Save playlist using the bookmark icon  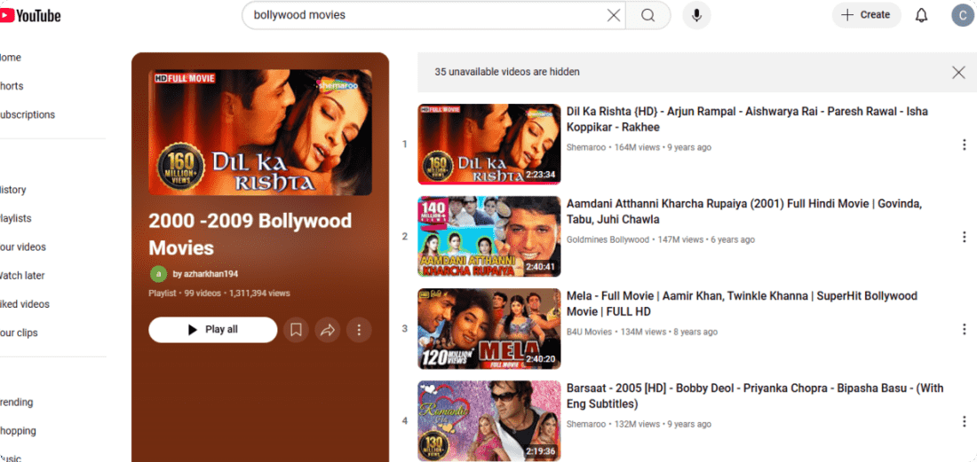point(297,330)
